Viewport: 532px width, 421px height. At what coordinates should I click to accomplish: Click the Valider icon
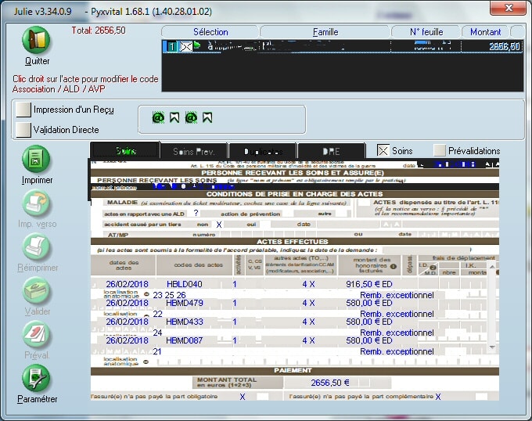(37, 290)
